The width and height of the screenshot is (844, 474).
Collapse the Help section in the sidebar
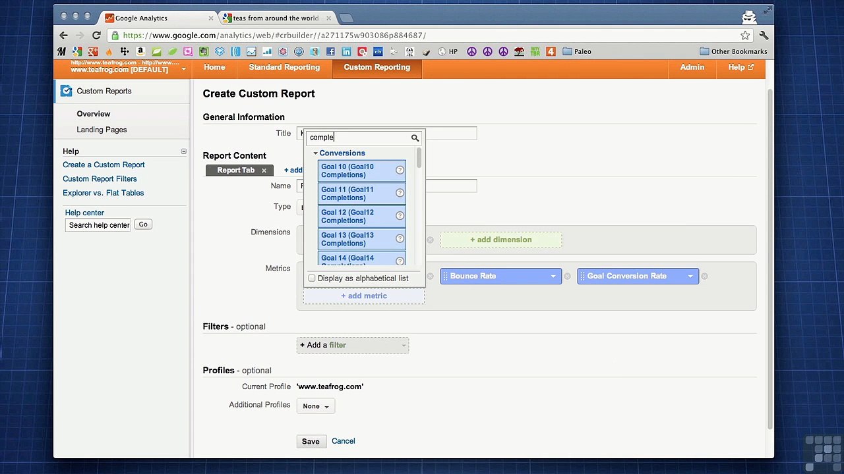183,151
